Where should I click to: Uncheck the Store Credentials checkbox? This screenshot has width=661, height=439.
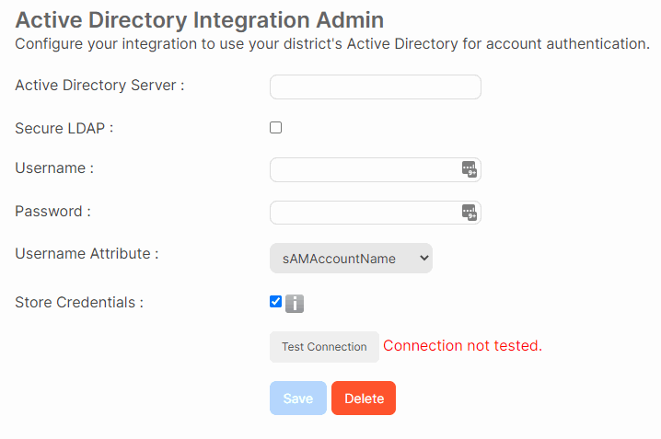(x=275, y=302)
